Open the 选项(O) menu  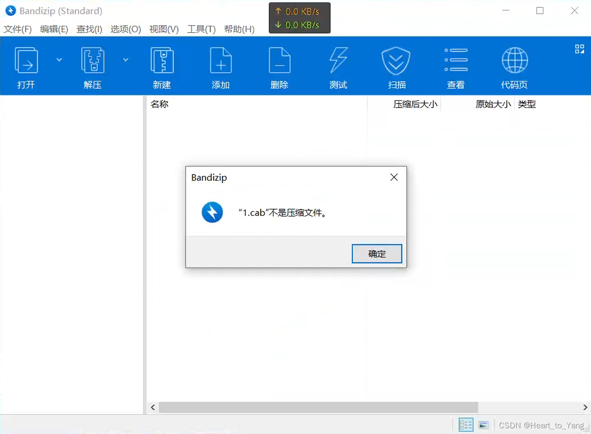pos(125,29)
